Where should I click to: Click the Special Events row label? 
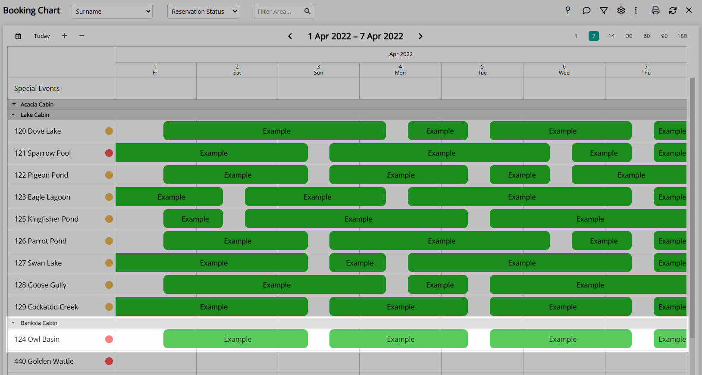37,88
